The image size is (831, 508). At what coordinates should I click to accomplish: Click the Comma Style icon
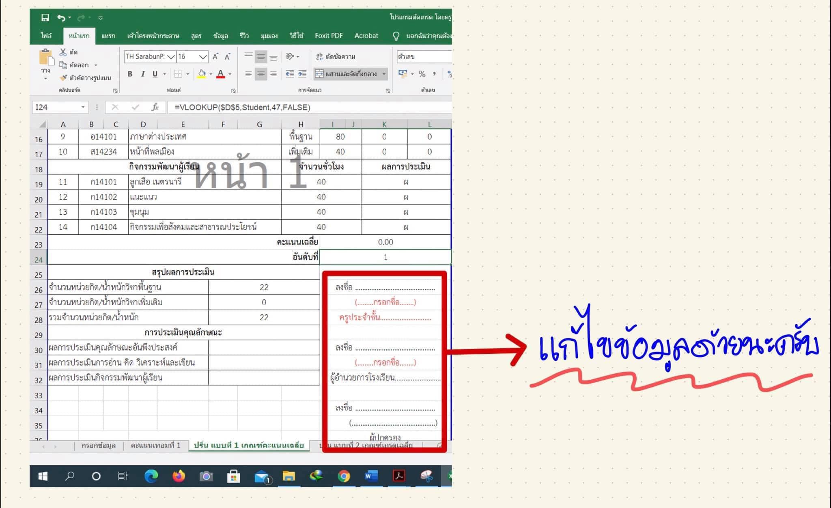pos(435,74)
